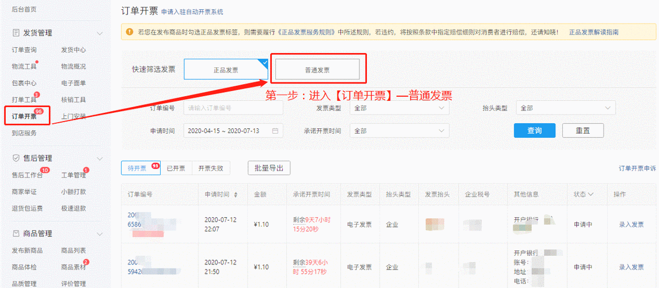The height and width of the screenshot is (288, 659).
Task: Open 极速退款 in the sidebar
Action: coord(74,208)
